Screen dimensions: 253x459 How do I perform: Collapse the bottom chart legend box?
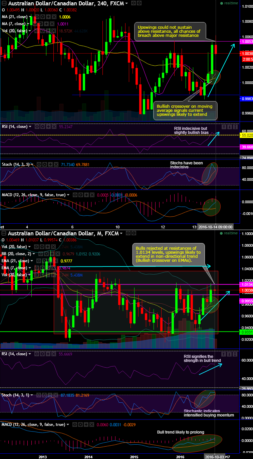point(4,233)
